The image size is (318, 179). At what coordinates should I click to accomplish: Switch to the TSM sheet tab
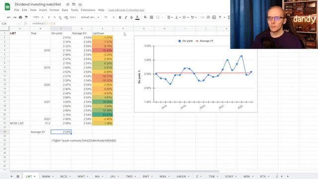coord(212,177)
